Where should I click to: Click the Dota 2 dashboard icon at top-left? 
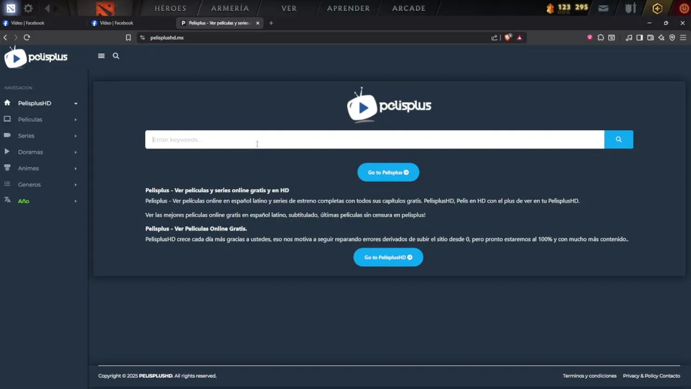tap(11, 8)
